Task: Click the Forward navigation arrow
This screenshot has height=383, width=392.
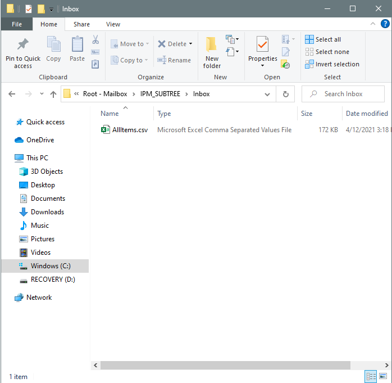Action: click(29, 94)
